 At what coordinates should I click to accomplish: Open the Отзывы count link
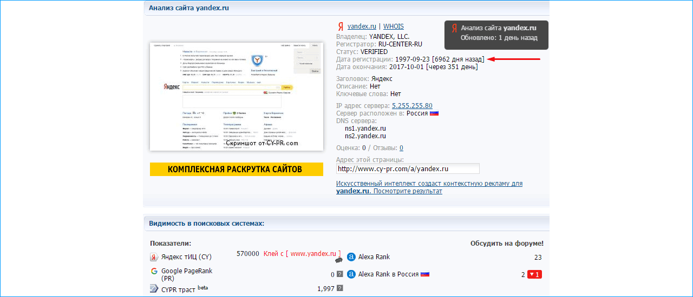click(x=401, y=148)
